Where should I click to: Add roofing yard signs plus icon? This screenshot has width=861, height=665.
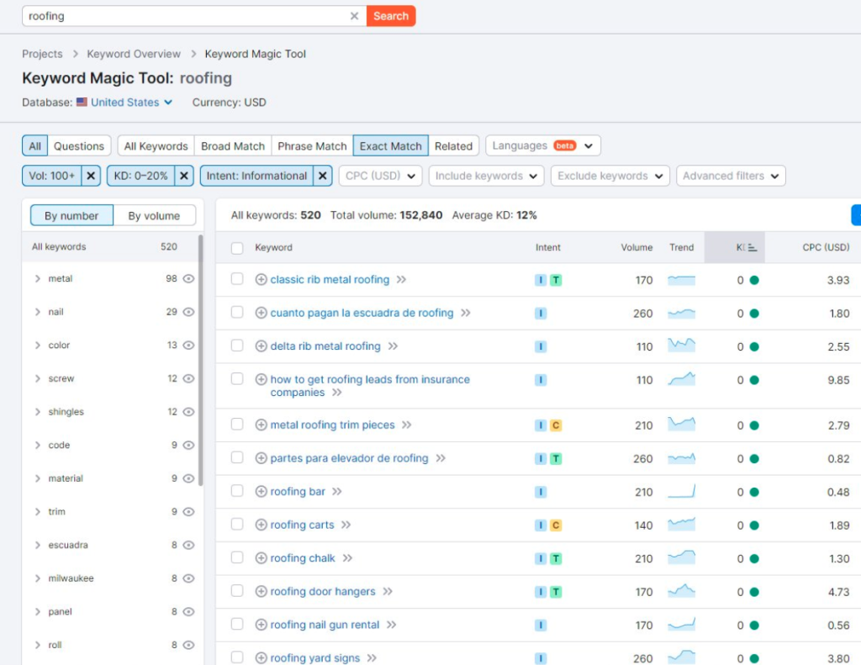(261, 658)
